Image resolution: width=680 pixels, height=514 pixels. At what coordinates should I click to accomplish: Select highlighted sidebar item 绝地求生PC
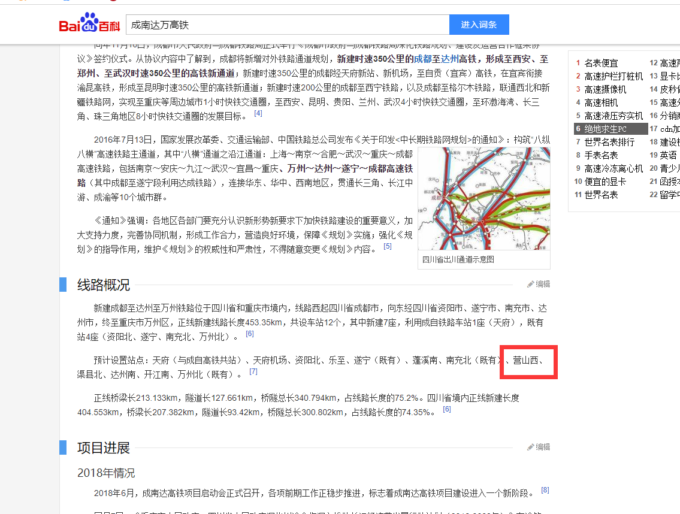coord(605,129)
